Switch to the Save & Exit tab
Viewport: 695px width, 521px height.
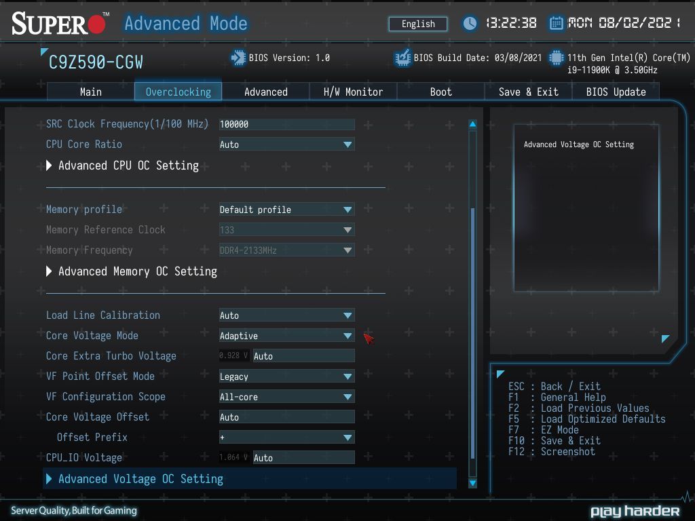[528, 92]
